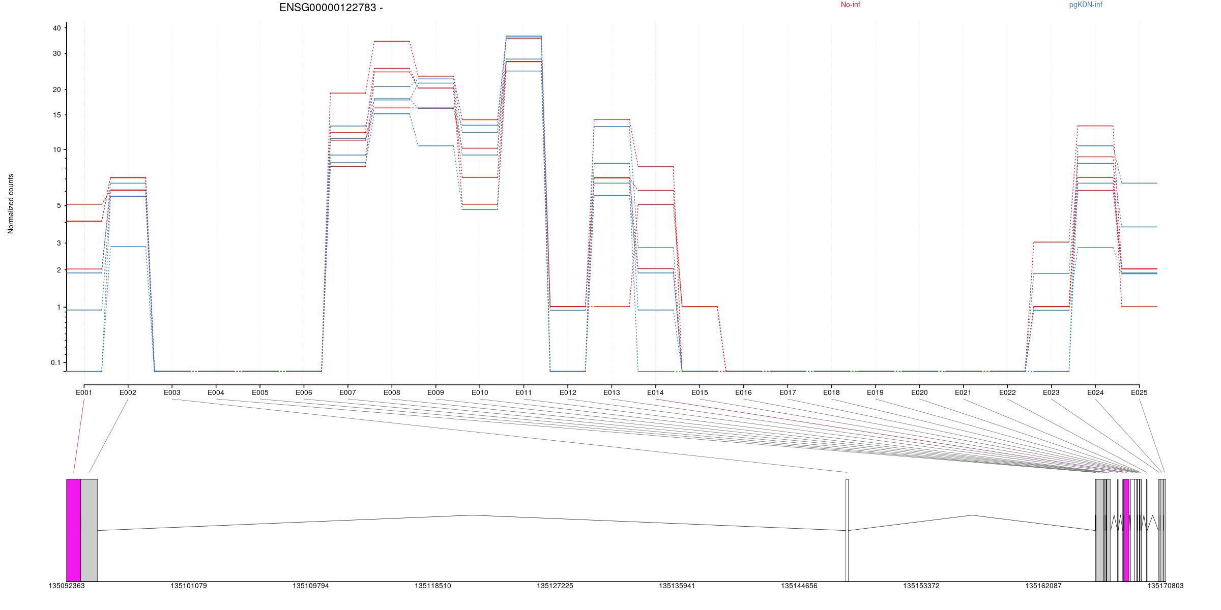The height and width of the screenshot is (610, 1221).
Task: Click the wide gray exon box beside magenta E001
Action: click(89, 530)
